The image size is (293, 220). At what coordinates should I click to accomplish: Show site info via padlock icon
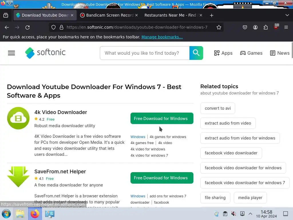point(62,27)
